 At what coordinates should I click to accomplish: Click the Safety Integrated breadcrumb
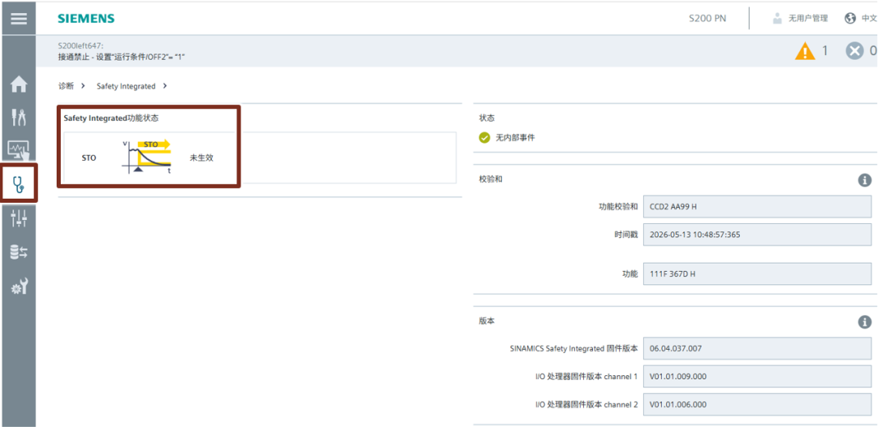click(x=126, y=86)
